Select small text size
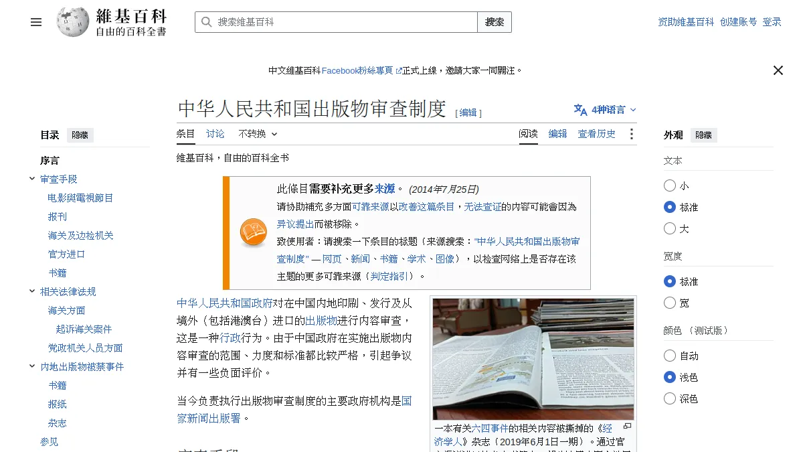Viewport: 803px width, 452px height. click(x=670, y=185)
